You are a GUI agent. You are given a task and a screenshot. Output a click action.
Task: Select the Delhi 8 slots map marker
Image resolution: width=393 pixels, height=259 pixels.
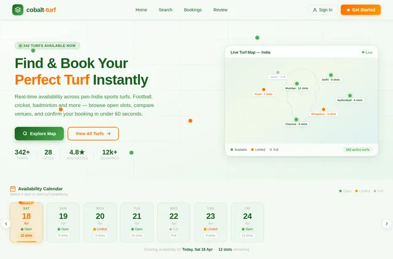click(331, 77)
